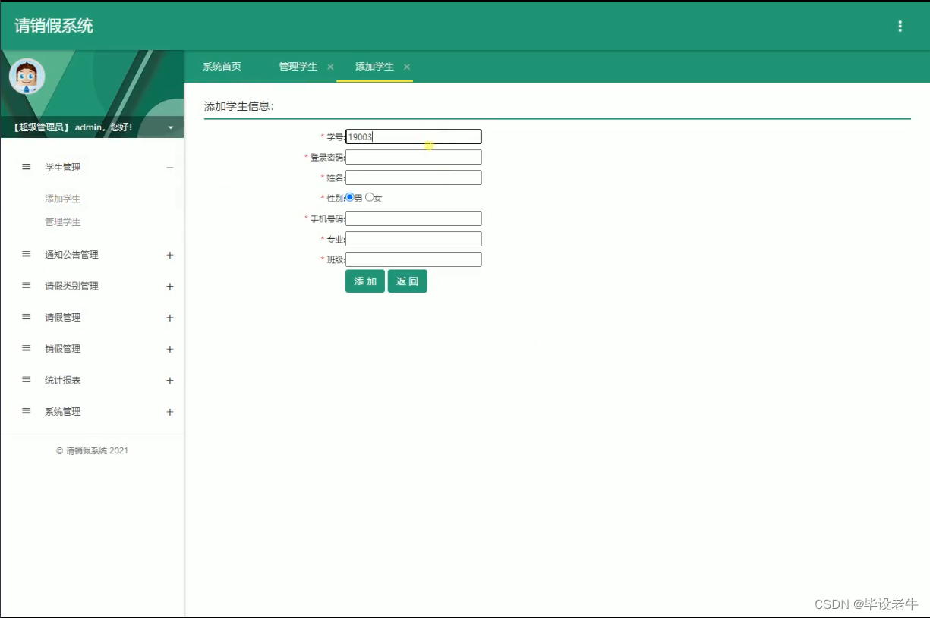This screenshot has height=618, width=930.
Task: Click the 系统管理 menu label
Action: [62, 412]
